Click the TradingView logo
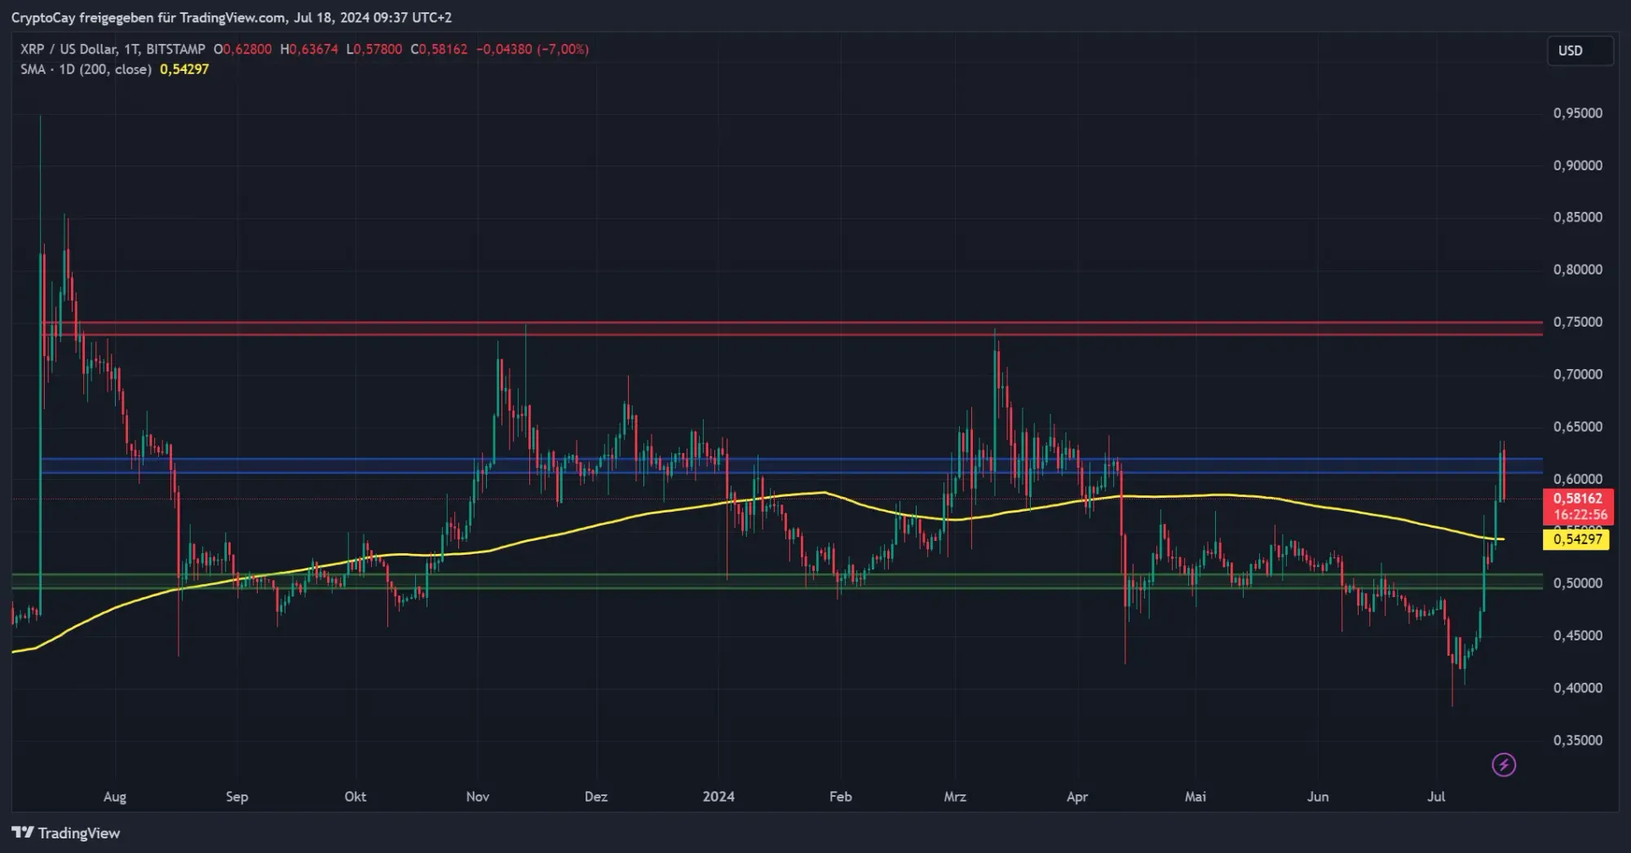Viewport: 1631px width, 853px height. coord(65,833)
